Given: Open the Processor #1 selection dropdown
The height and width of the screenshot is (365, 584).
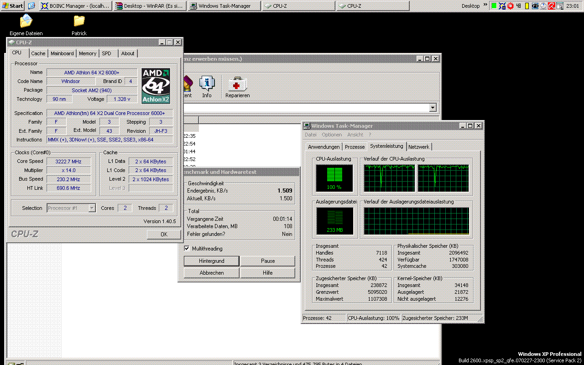Looking at the screenshot, I should (92, 208).
